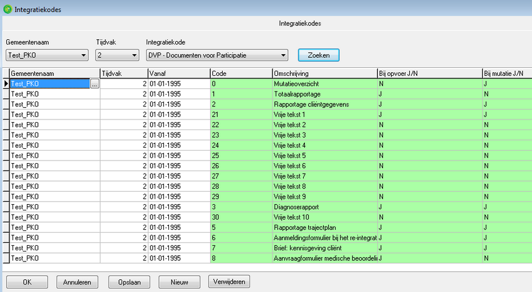Select the Vrije tekst 2 cell
This screenshot has width=532, height=292.
pyautogui.click(x=325, y=125)
